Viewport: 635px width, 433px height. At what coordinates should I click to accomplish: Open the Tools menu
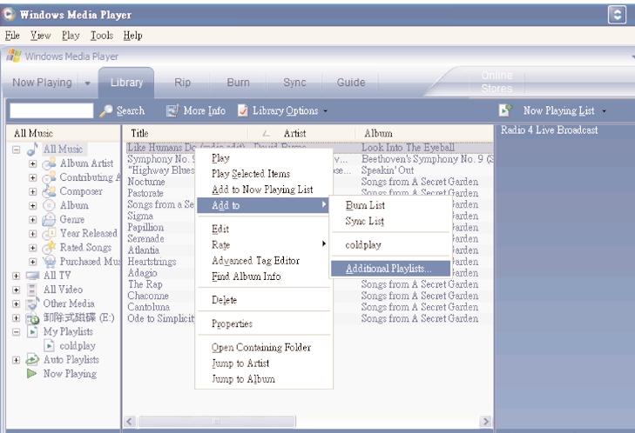coord(102,36)
